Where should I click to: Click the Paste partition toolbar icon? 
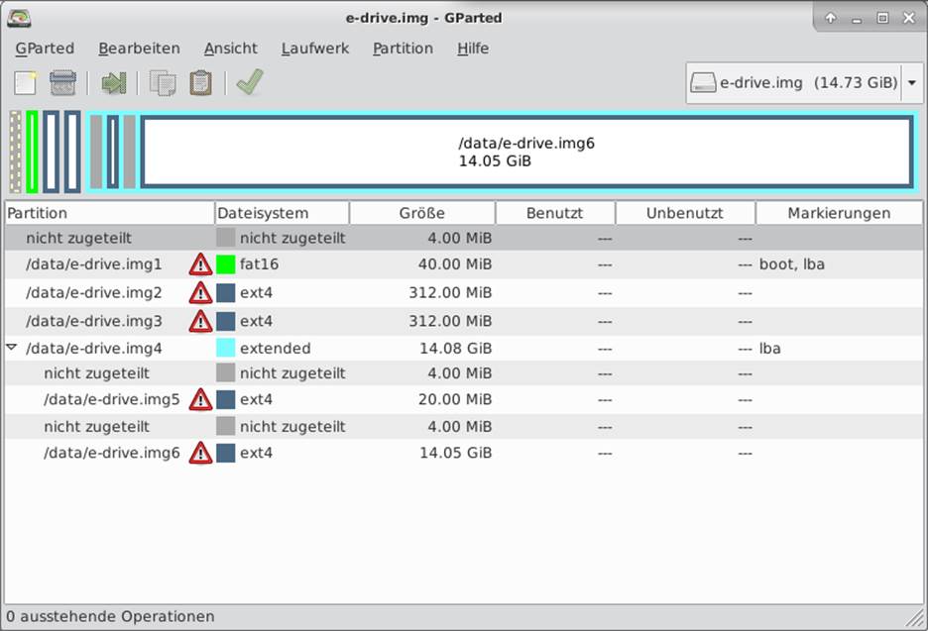(x=200, y=83)
